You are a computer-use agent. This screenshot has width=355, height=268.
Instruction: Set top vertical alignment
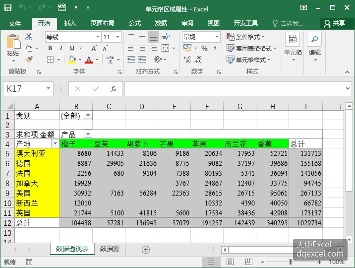[x=131, y=36]
